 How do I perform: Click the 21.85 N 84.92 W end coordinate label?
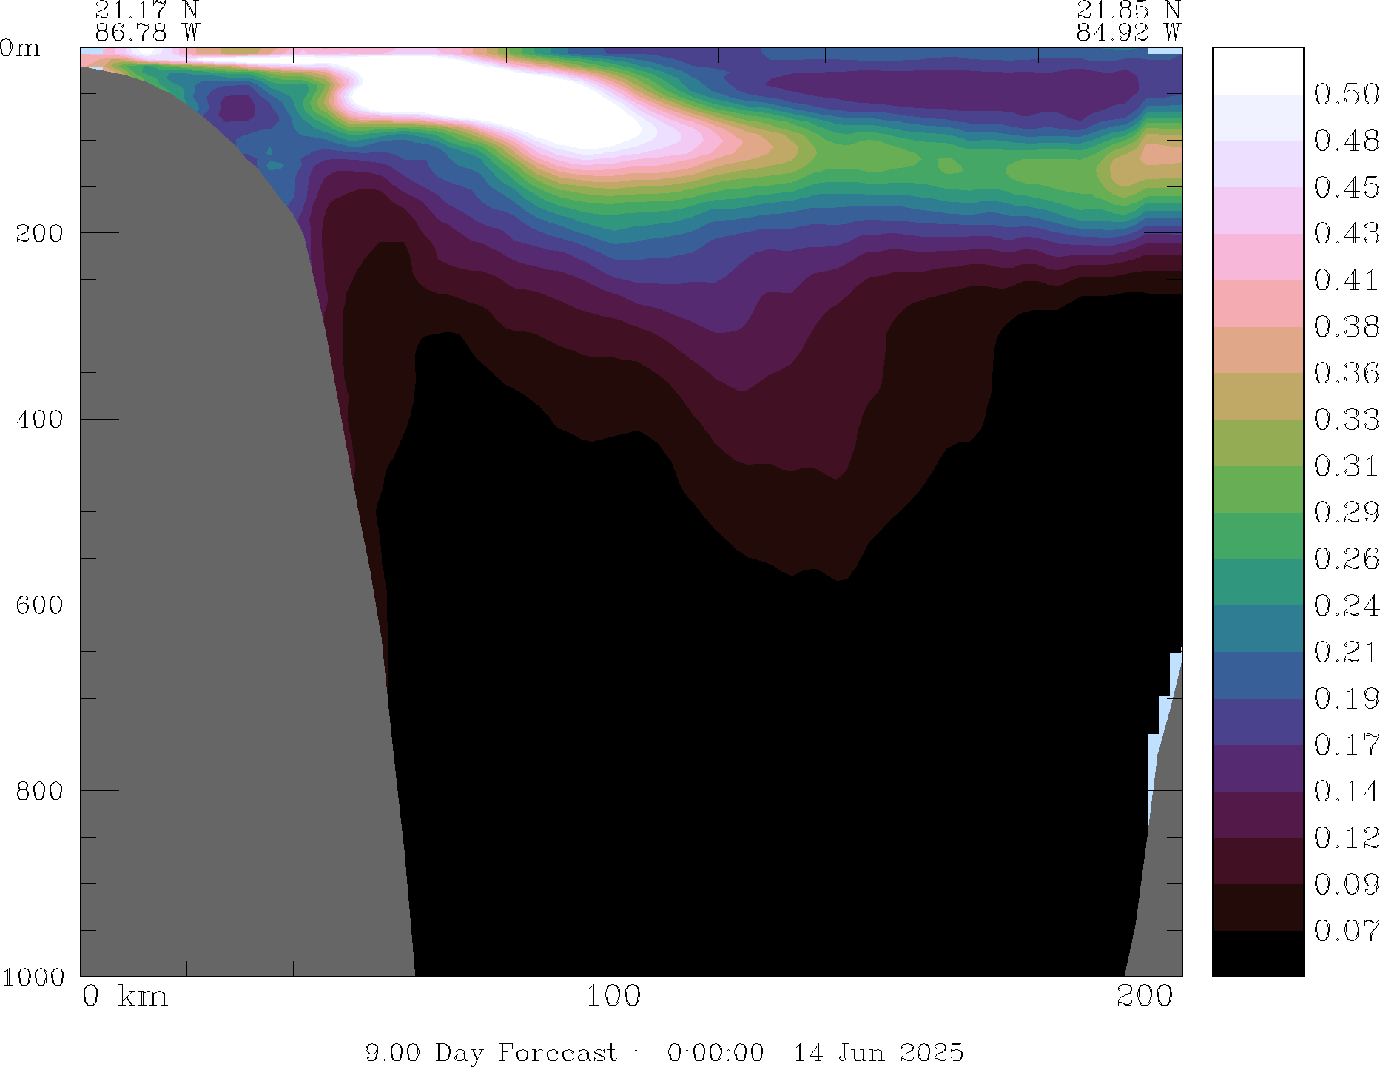click(x=1128, y=21)
